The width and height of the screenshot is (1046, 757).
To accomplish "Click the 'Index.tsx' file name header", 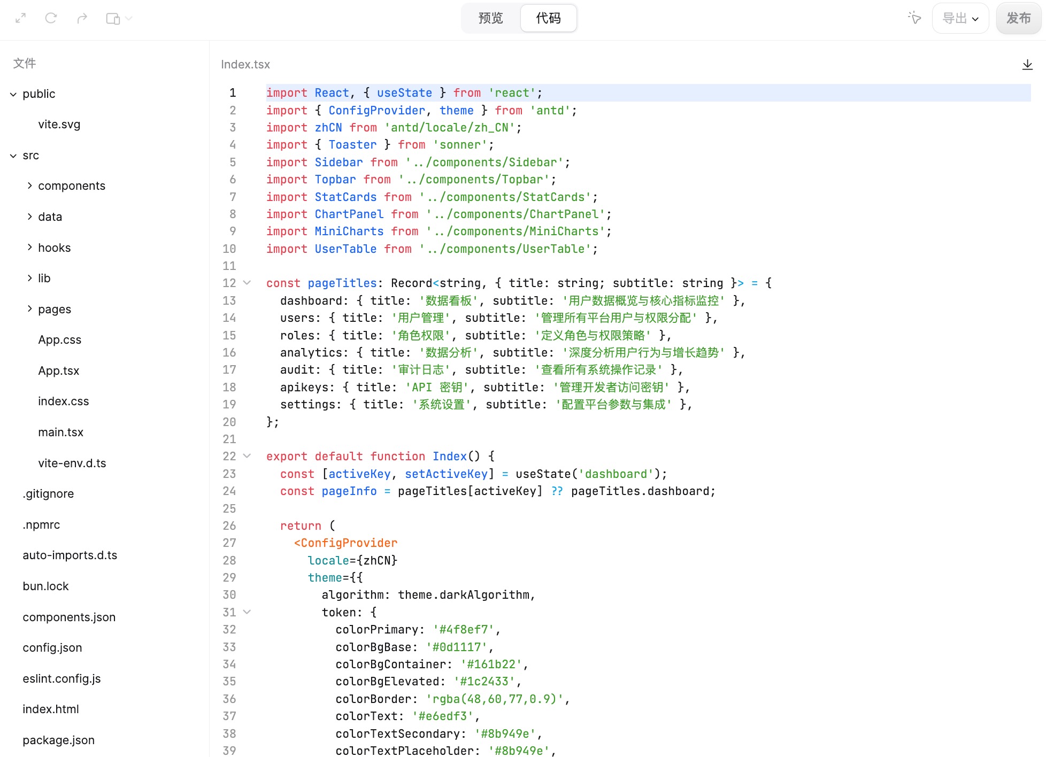I will coord(245,65).
